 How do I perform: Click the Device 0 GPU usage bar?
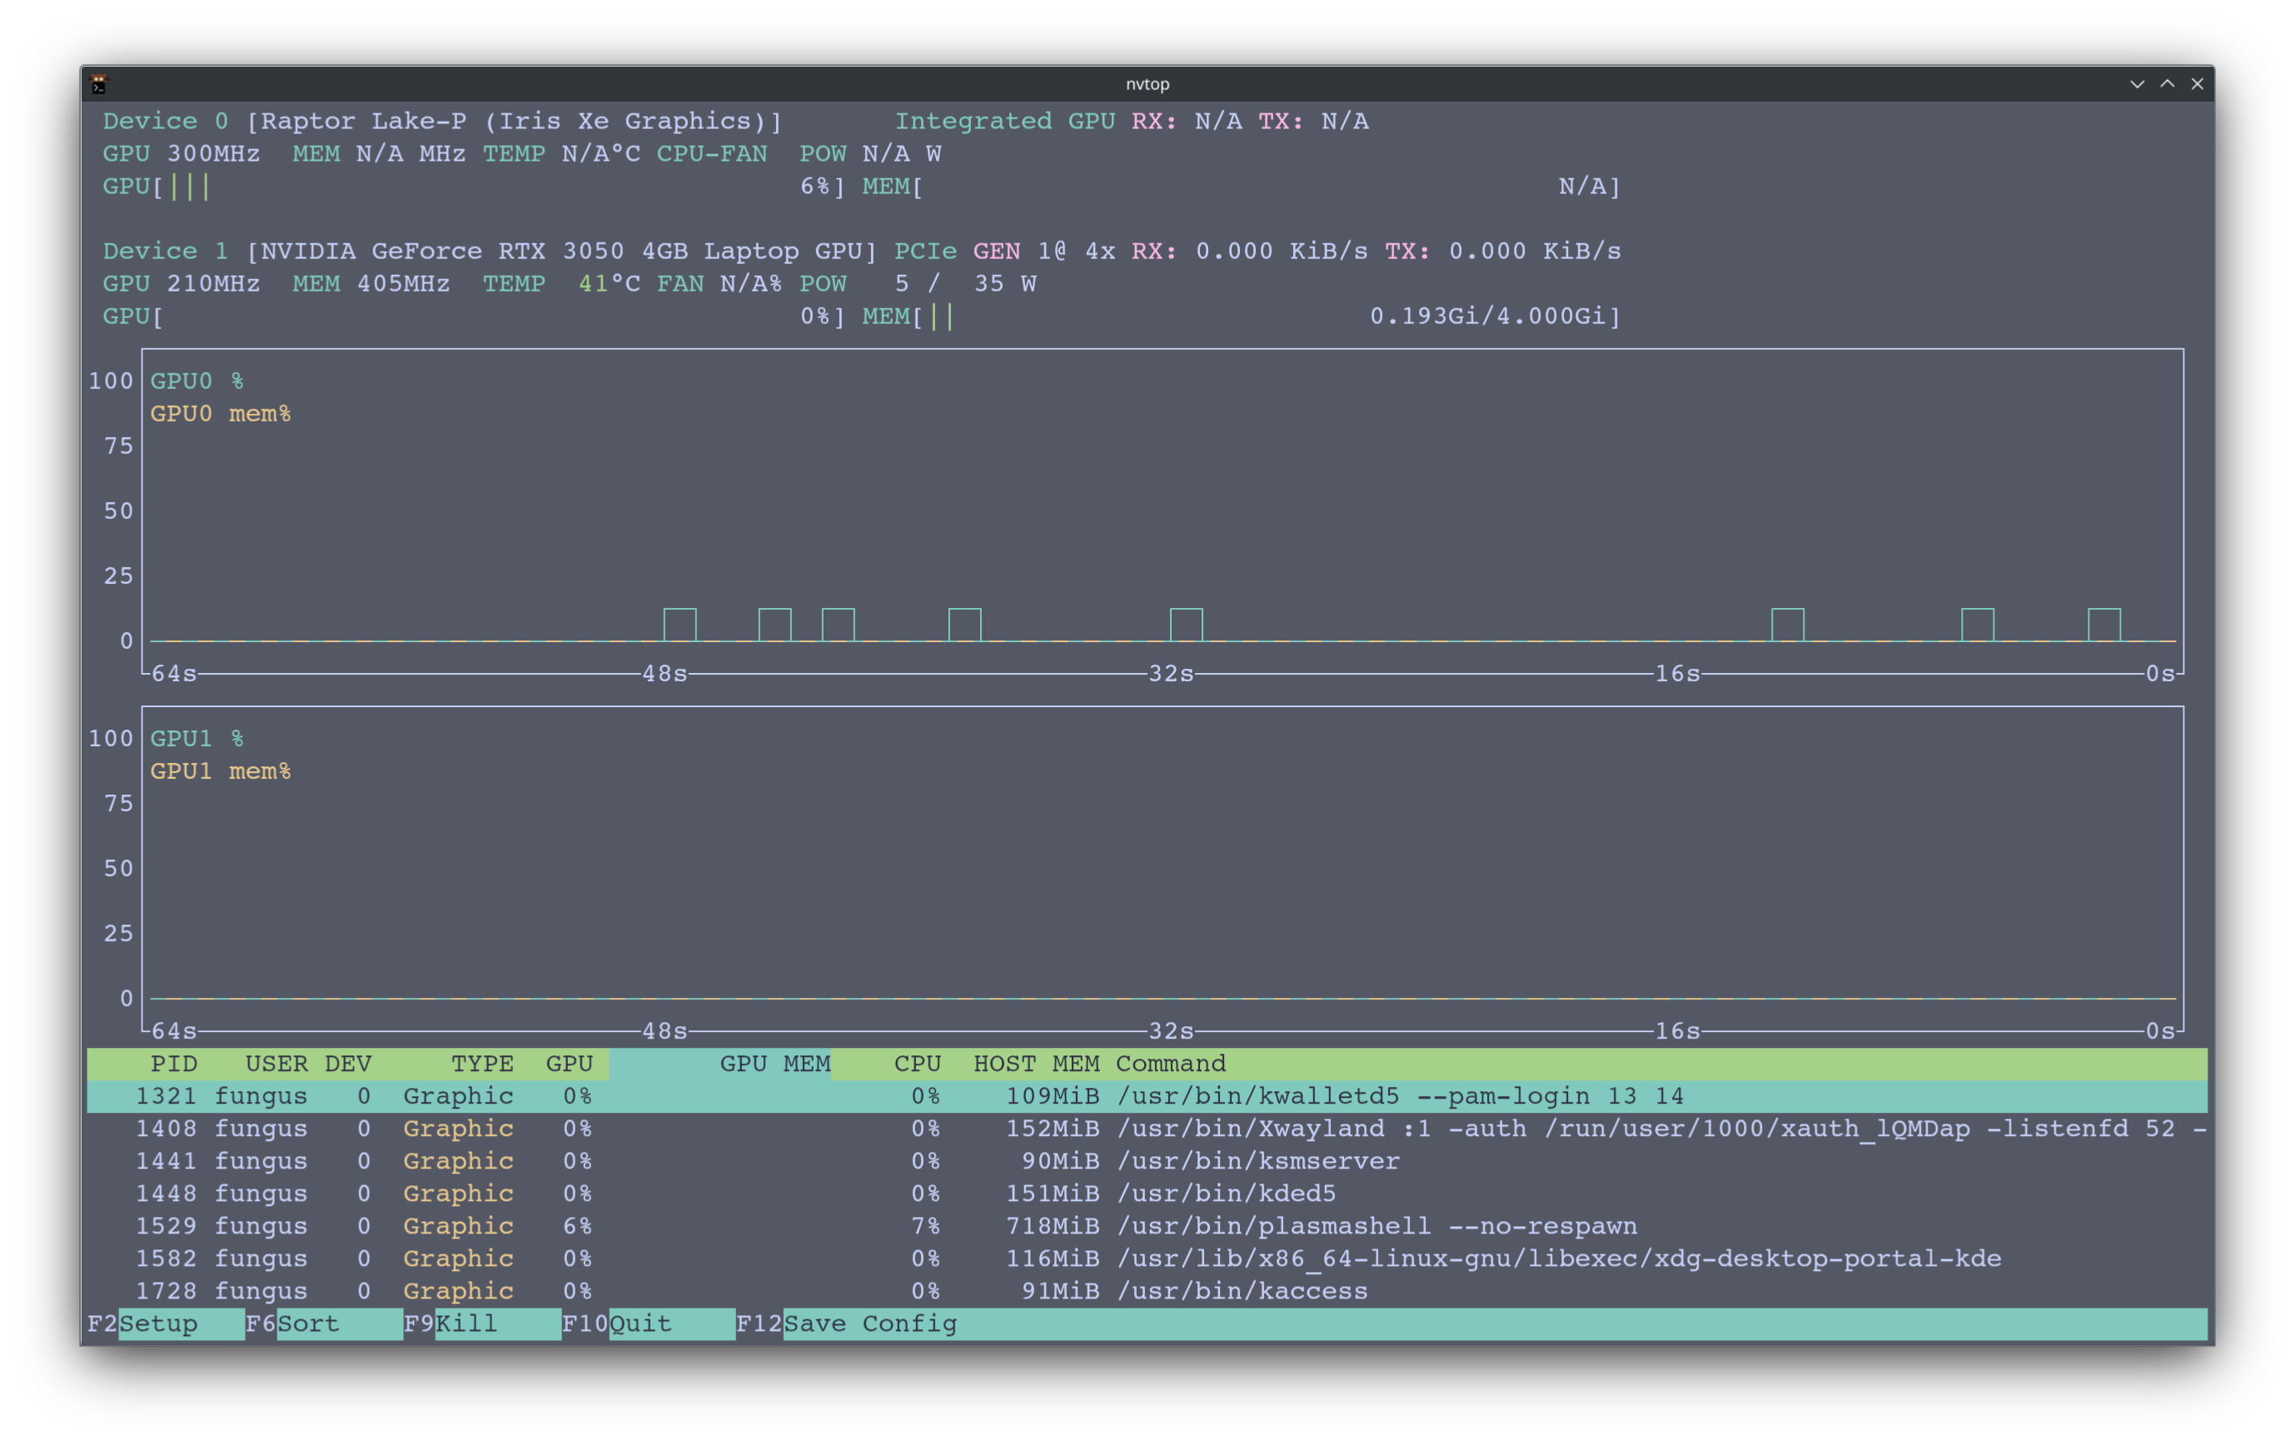tap(474, 186)
